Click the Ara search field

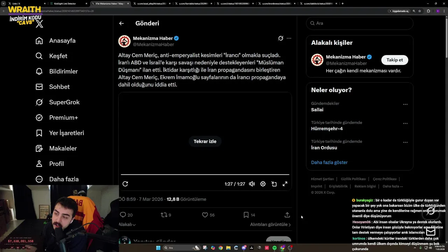(359, 23)
